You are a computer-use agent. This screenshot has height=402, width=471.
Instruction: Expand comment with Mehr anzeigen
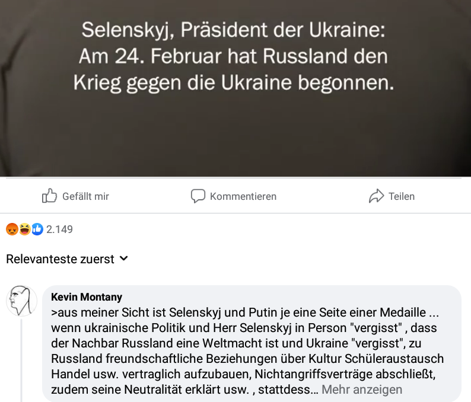[x=362, y=390]
